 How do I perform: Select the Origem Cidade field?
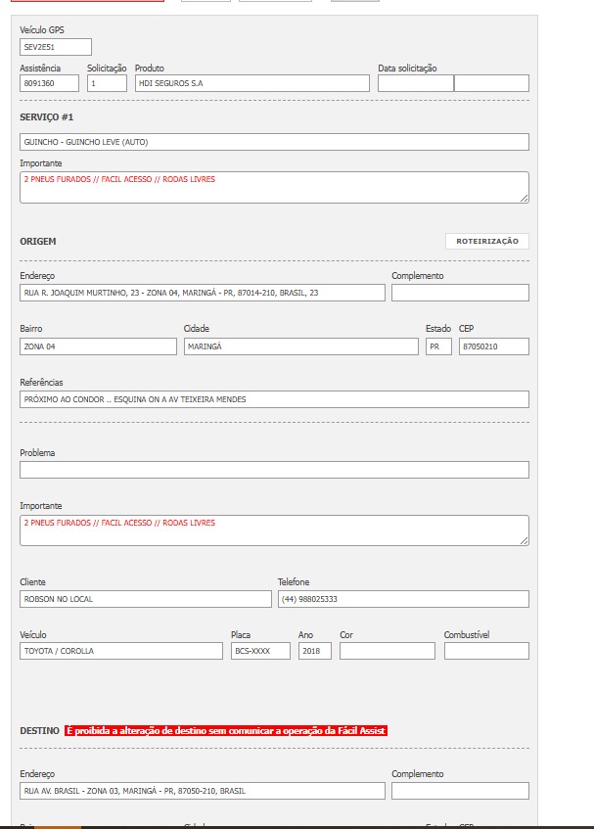pos(300,346)
